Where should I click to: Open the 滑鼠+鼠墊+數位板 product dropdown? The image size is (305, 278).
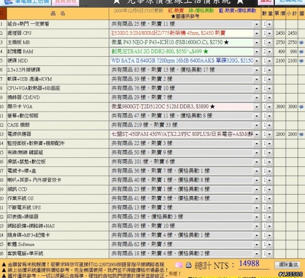pos(184,162)
